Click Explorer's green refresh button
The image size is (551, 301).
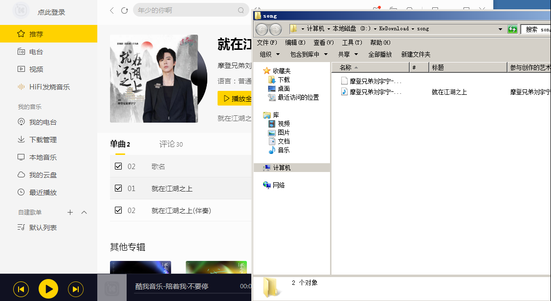[512, 29]
